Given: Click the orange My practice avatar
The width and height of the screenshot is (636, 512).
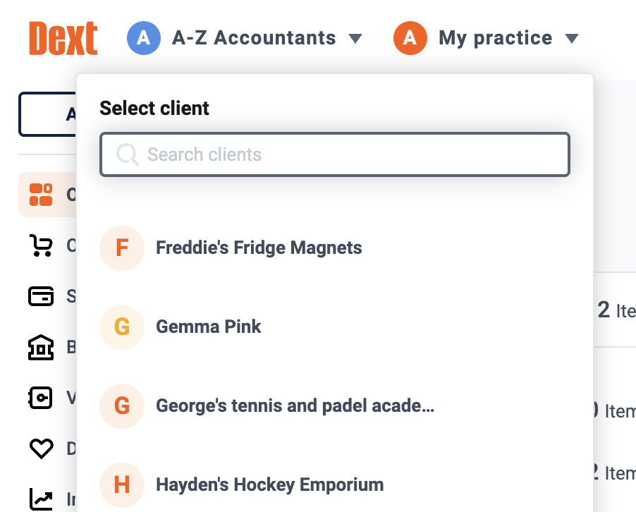Looking at the screenshot, I should coord(410,38).
